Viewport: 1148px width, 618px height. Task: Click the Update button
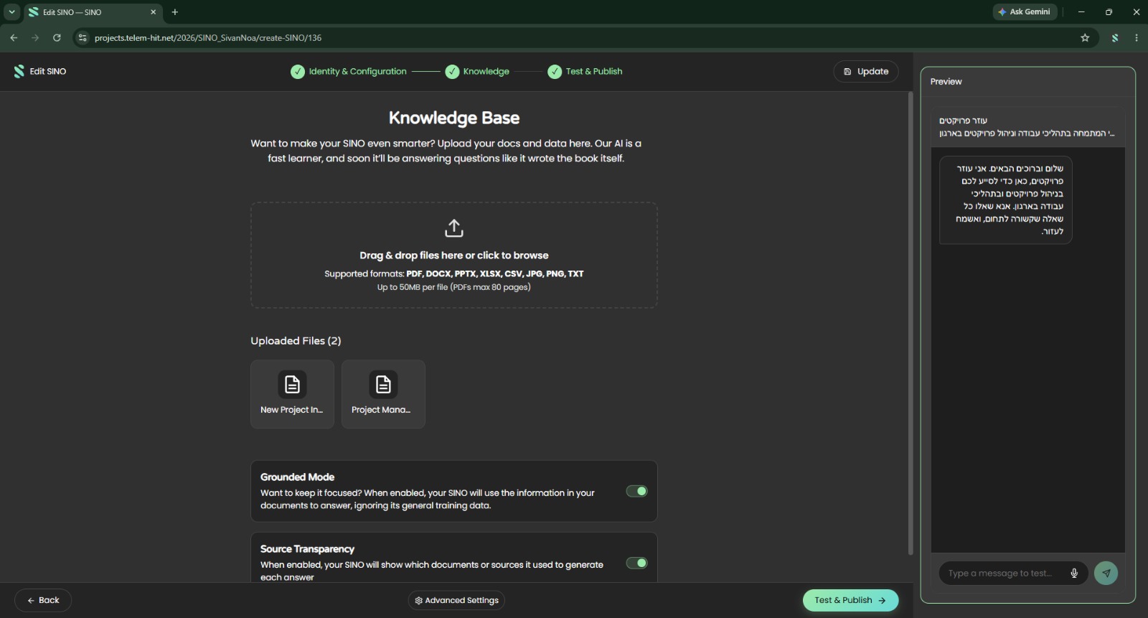click(x=866, y=71)
